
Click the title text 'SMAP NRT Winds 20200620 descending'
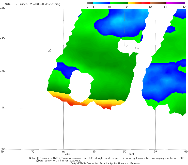pos(33,4)
